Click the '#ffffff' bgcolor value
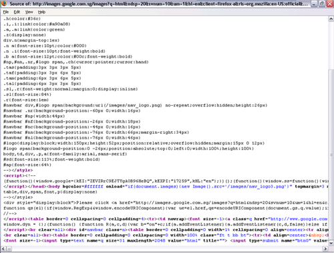334x253 pixels. pos(94,187)
